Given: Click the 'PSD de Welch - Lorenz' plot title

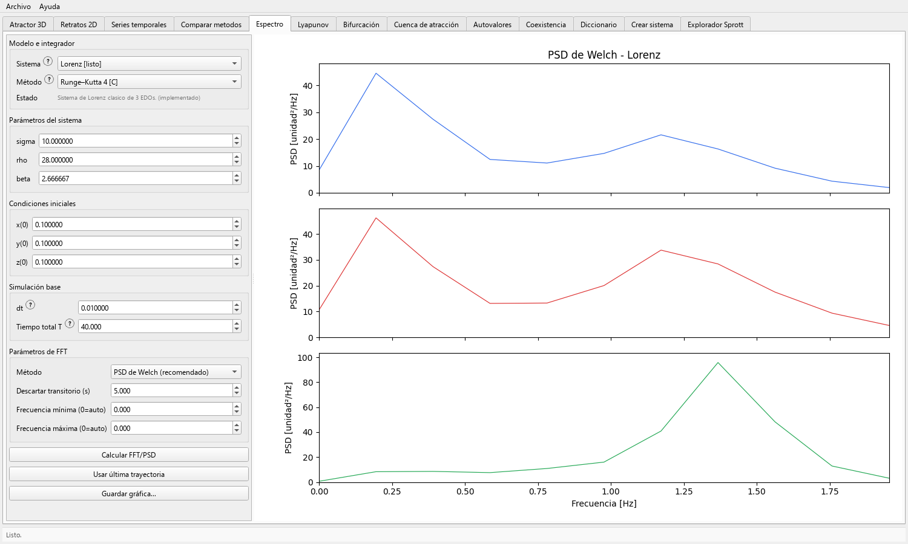Looking at the screenshot, I should point(604,55).
